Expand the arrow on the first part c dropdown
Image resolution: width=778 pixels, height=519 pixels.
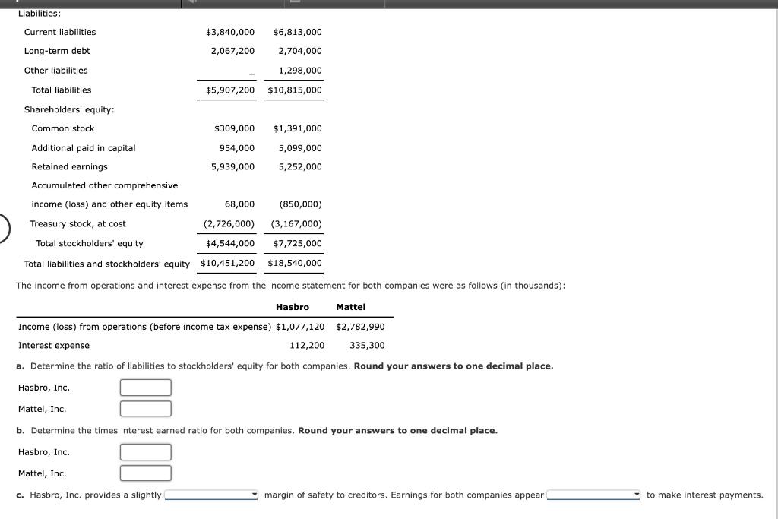(x=253, y=495)
